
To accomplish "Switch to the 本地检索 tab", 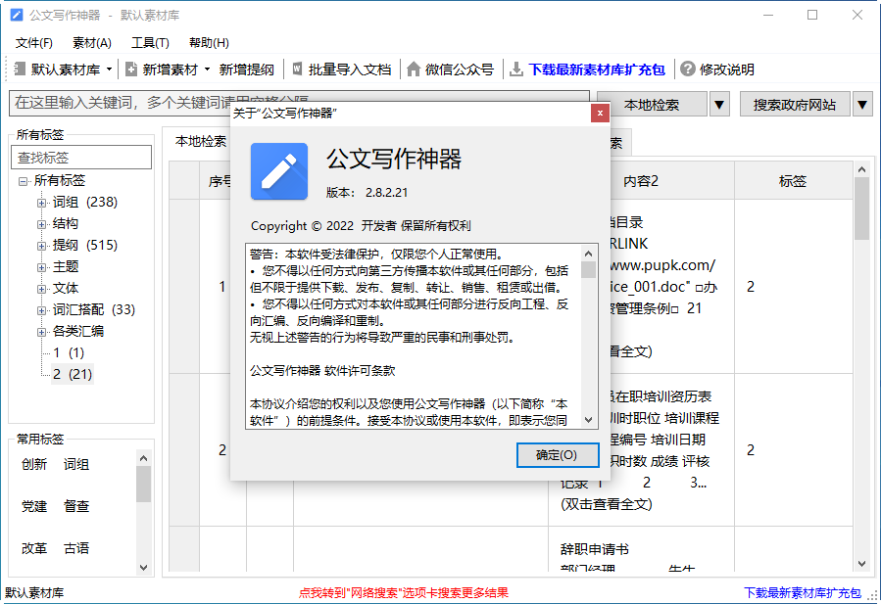I will click(200, 142).
